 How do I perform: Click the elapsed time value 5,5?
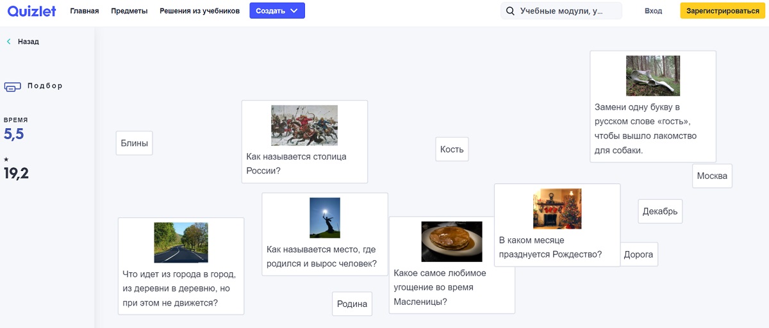(14, 134)
